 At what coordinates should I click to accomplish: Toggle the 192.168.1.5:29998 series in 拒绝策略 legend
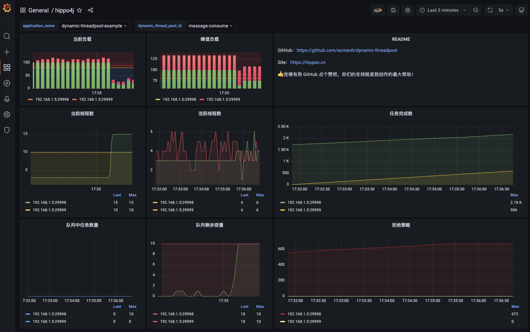(304, 314)
